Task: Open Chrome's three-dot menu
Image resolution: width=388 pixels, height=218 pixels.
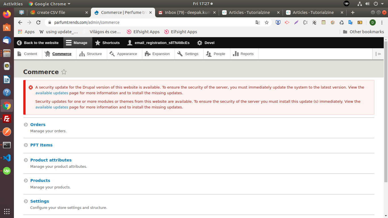Action: click(x=381, y=22)
